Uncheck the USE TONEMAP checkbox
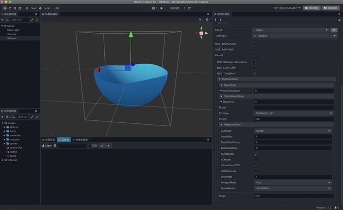343x210 pixels. pos(255,73)
